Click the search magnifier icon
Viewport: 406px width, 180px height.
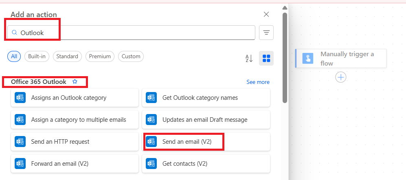click(15, 33)
